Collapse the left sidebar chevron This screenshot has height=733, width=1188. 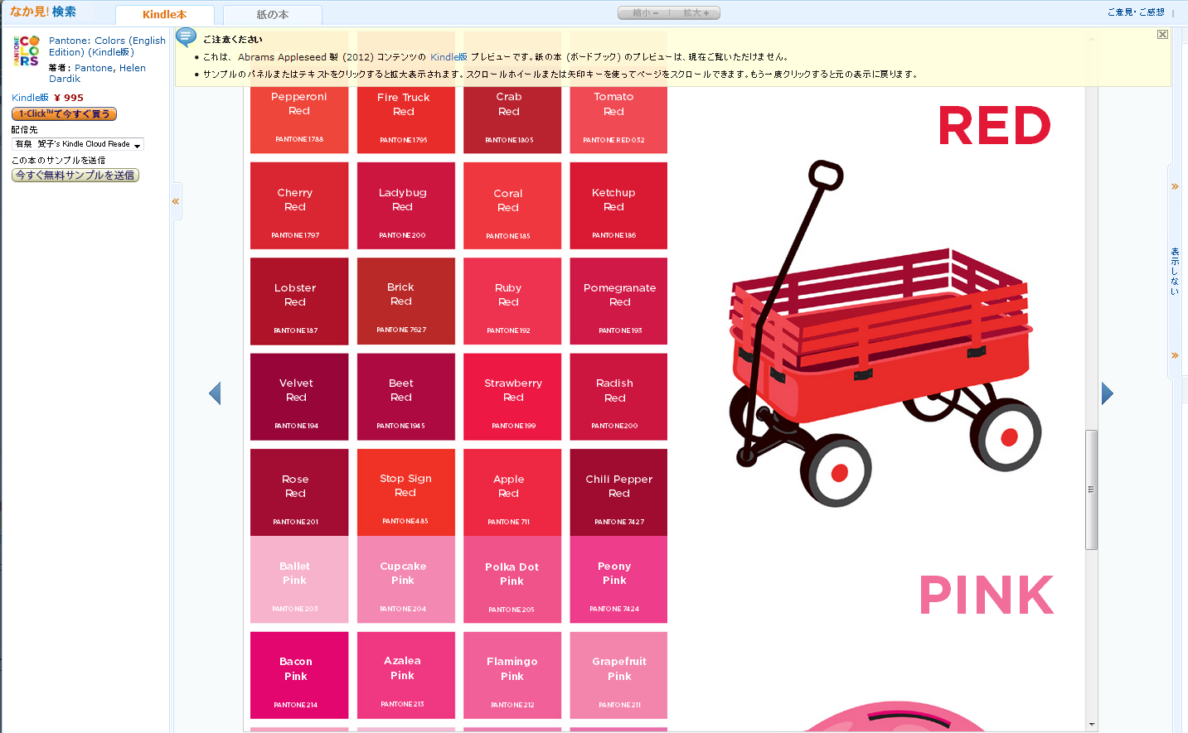tap(175, 201)
